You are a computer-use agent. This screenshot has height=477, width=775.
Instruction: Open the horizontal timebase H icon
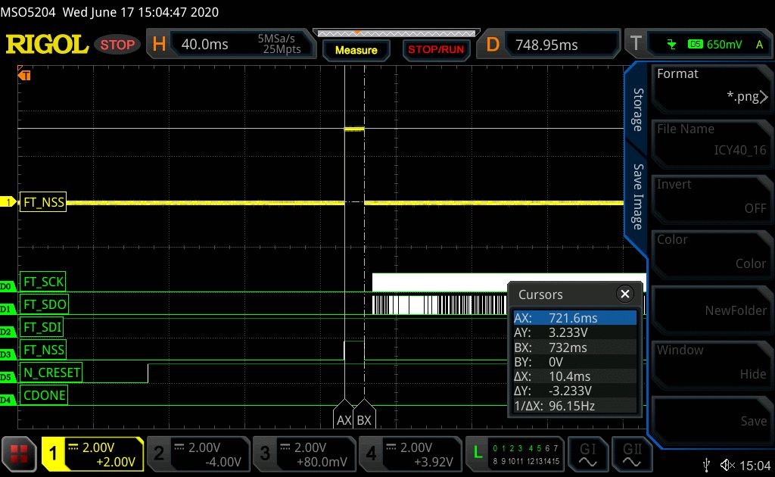pos(159,45)
